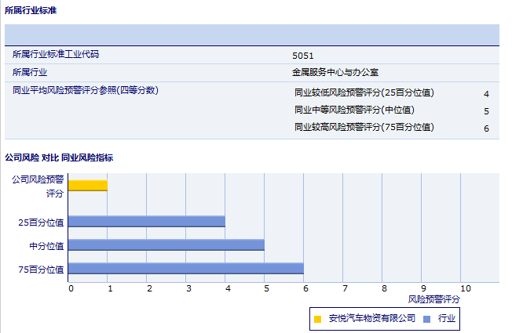Click the 中分位值 axis label
The height and width of the screenshot is (333, 512).
(x=46, y=246)
